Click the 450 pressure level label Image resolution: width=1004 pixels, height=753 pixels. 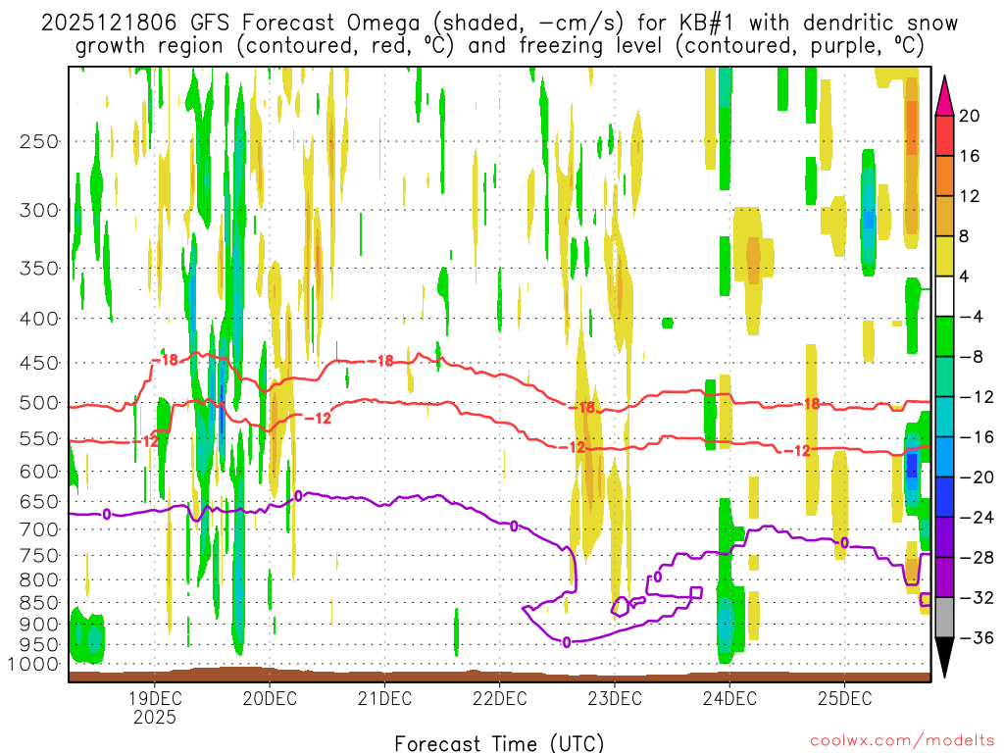pos(39,363)
